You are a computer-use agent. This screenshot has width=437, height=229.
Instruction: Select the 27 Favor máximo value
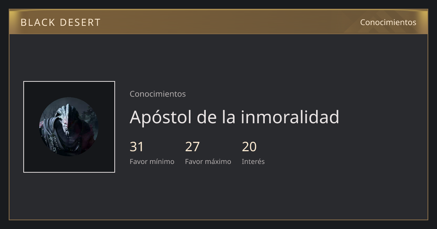(x=192, y=146)
